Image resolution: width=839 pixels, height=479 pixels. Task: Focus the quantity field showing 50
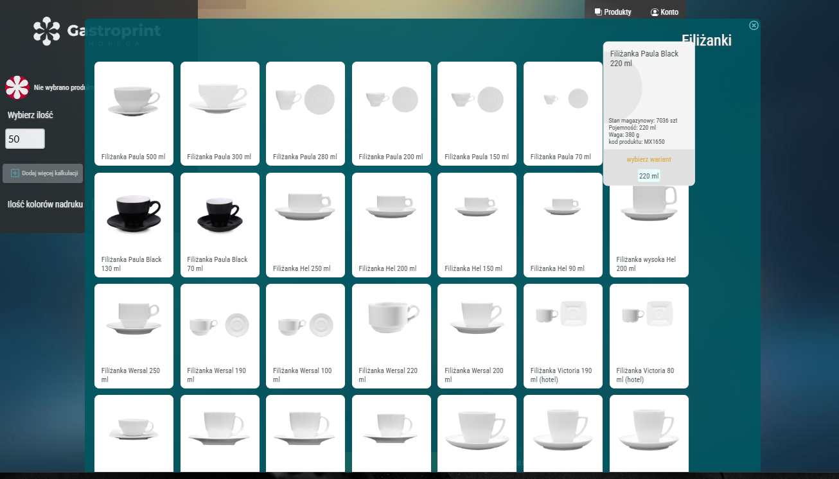click(25, 139)
